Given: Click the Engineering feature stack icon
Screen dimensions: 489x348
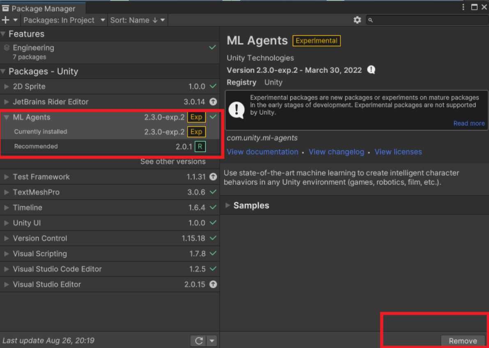Looking at the screenshot, I should (7, 48).
